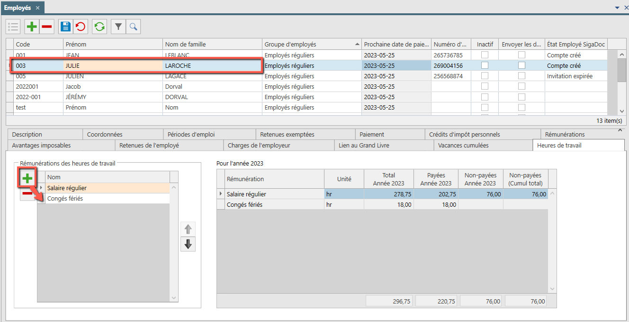Image resolution: width=629 pixels, height=322 pixels.
Task: Toggle the list view icon in toolbar
Action: [13, 27]
